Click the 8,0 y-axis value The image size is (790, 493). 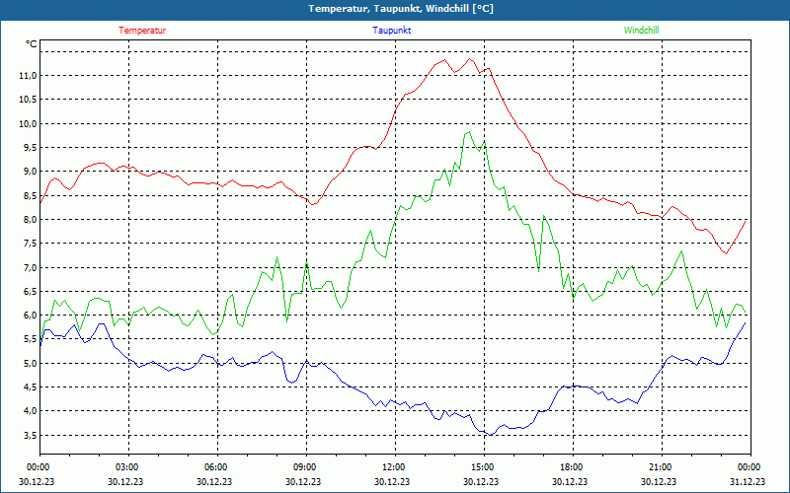30,219
